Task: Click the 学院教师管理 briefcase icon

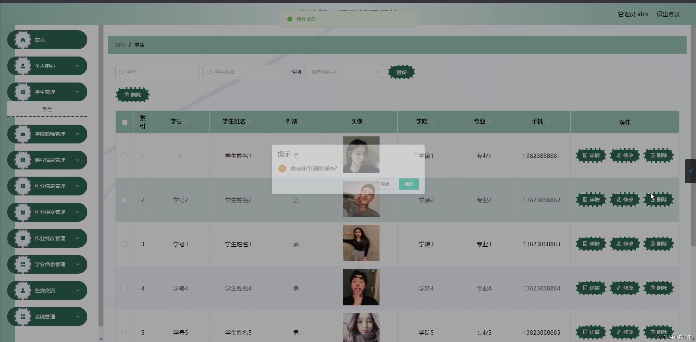Action: tap(23, 134)
